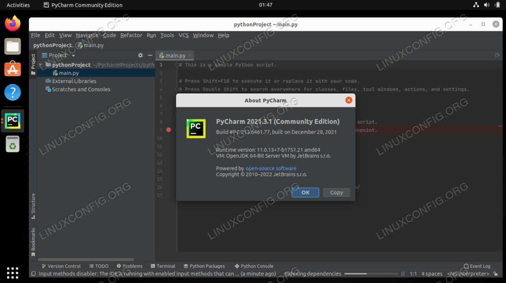Click OK in the About PyCharm dialog
Viewport: 506px width, 283px height.
point(305,192)
